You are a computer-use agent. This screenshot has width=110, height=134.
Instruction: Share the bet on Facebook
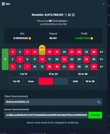(69, 15)
